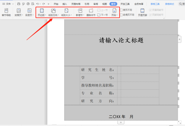The image size is (185, 126).
Task: Open the 表格样式 tab
Action: point(169,4)
